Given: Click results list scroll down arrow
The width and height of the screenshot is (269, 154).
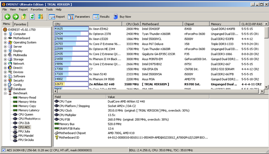Looking at the screenshot, I should pos(266,87).
